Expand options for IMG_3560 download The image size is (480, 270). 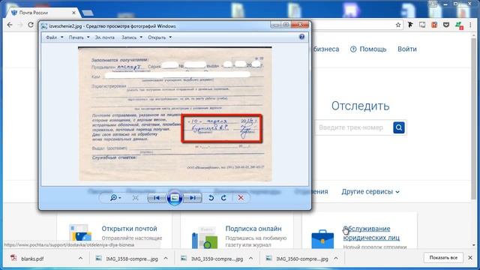click(336, 258)
